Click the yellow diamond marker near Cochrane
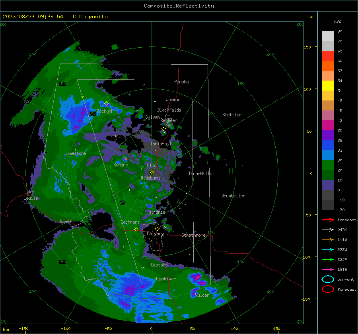The height and width of the screenshot is (334, 358). [136, 230]
